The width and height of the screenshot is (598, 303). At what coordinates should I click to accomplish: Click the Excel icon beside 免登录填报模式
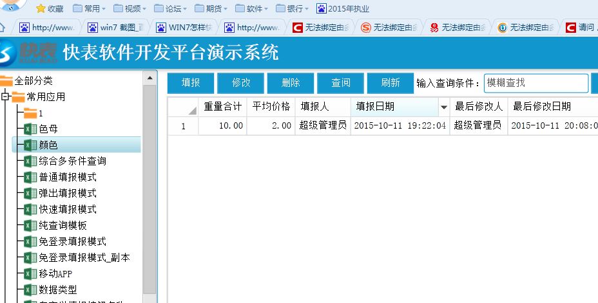[30, 242]
